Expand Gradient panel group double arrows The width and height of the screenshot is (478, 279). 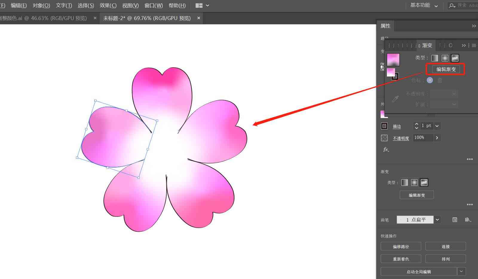tap(464, 45)
